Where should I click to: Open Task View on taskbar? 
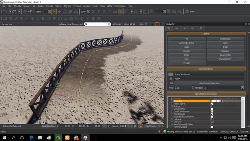(22, 137)
